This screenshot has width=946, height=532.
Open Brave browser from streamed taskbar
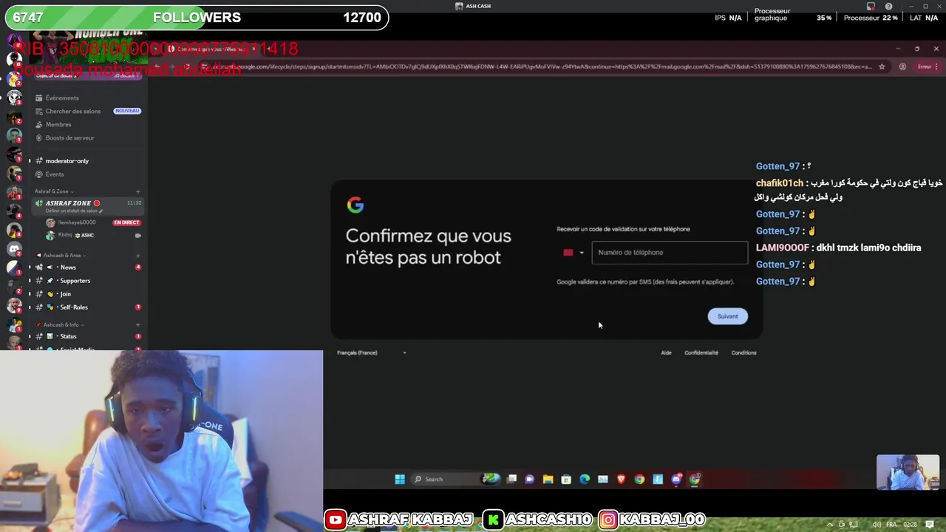tap(621, 479)
